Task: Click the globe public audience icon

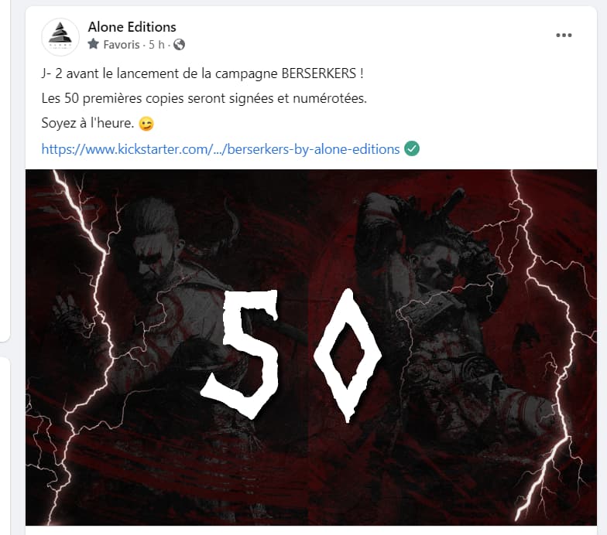Action: [179, 45]
